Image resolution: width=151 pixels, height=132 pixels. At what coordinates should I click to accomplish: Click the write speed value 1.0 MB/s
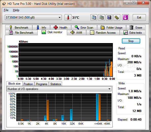135,91
